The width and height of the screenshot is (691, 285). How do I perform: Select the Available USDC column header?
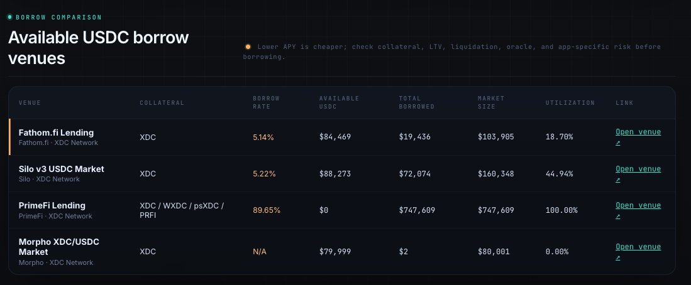[339, 102]
